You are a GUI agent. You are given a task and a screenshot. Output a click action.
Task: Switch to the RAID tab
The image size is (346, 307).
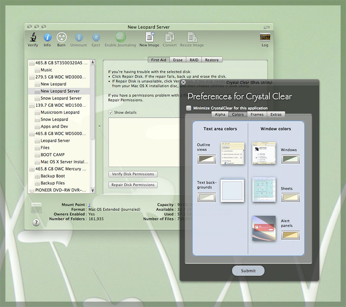[x=194, y=60]
